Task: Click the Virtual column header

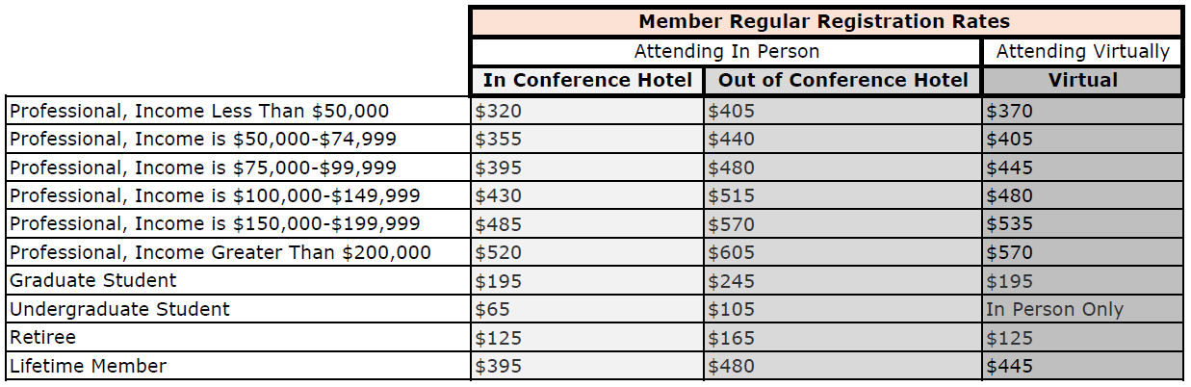Action: pos(1082,80)
